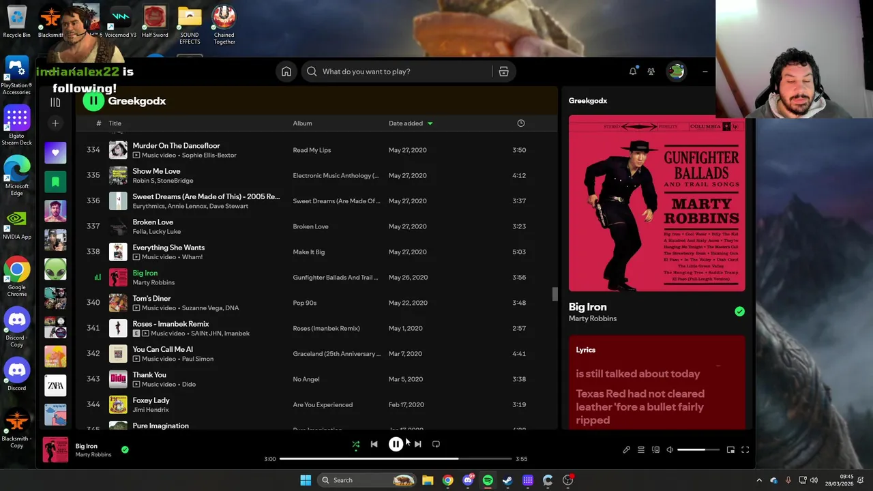Click the Gunfighter Ballads album cover in the side panel
This screenshot has height=491, width=873.
(x=657, y=203)
